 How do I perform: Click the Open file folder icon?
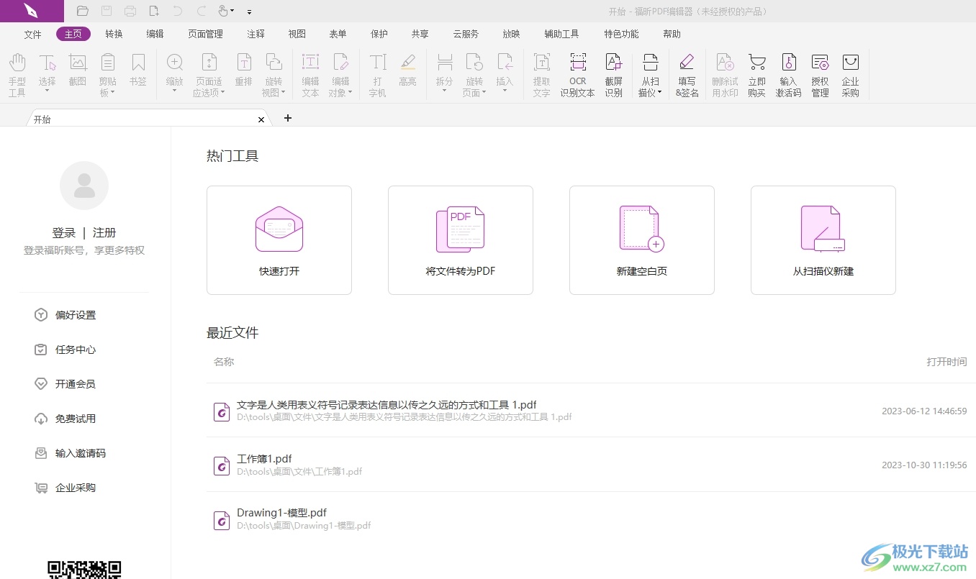[x=82, y=11]
